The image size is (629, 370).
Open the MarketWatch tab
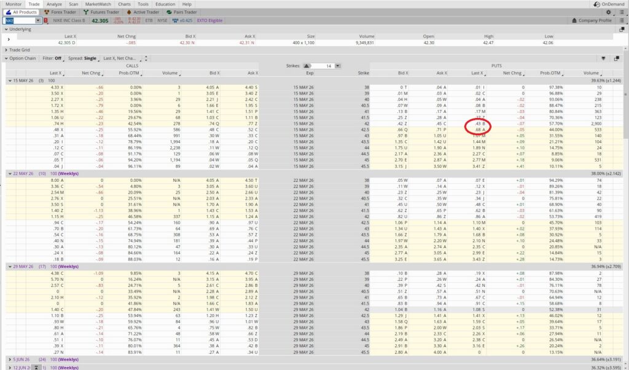(x=98, y=4)
